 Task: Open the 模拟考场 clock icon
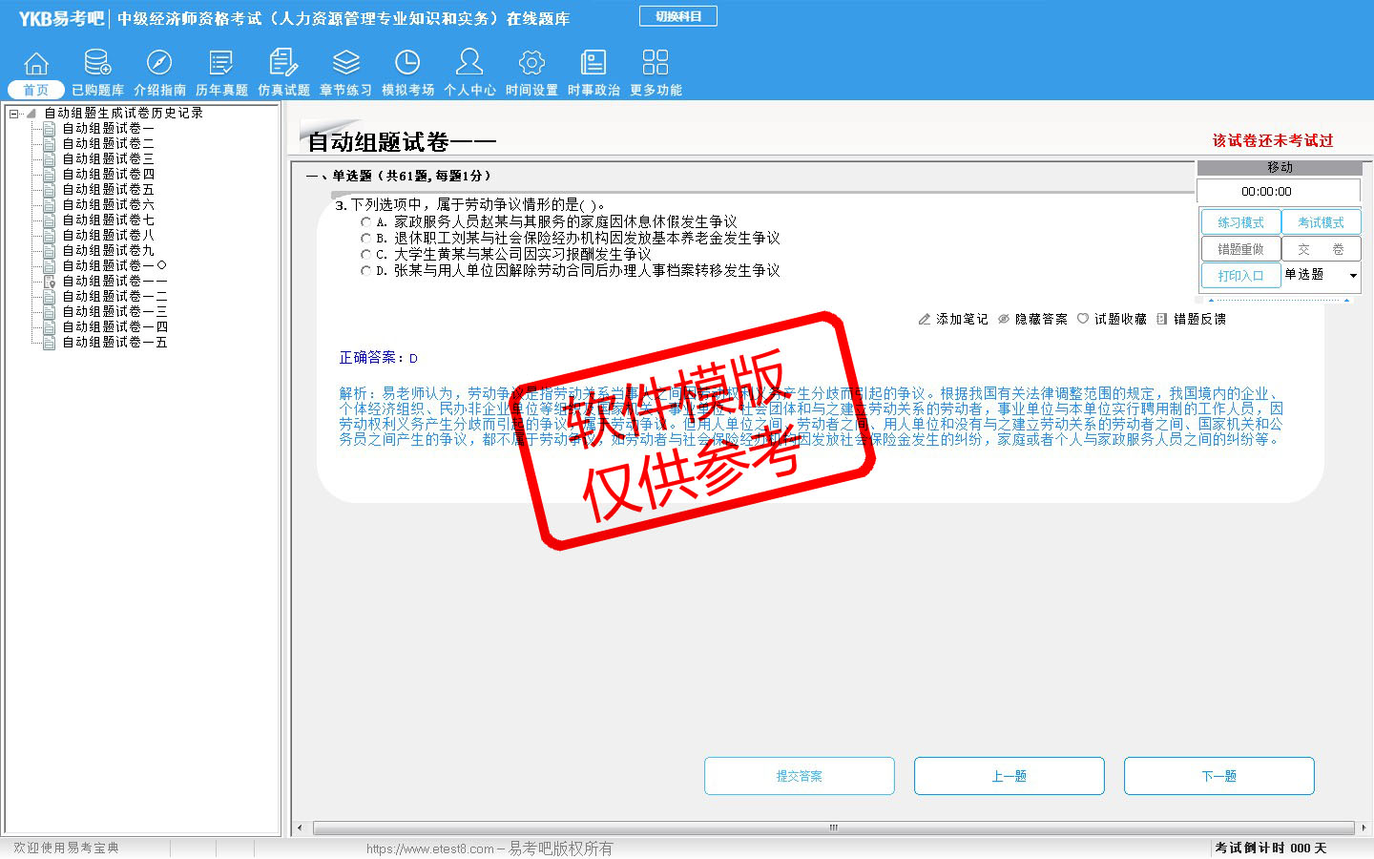(x=407, y=64)
